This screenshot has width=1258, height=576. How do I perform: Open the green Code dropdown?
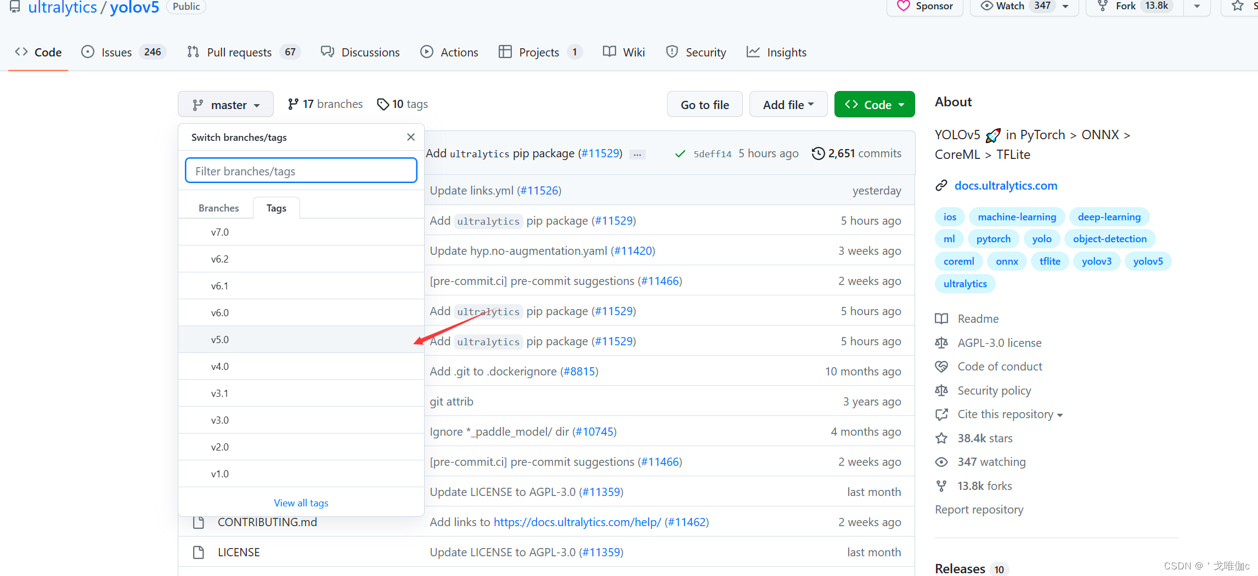[x=875, y=104]
